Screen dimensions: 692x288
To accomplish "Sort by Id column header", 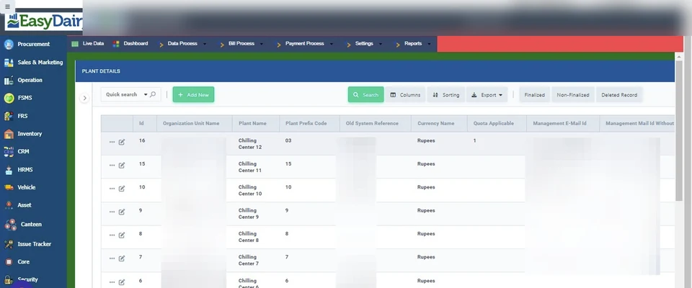I will pos(145,124).
